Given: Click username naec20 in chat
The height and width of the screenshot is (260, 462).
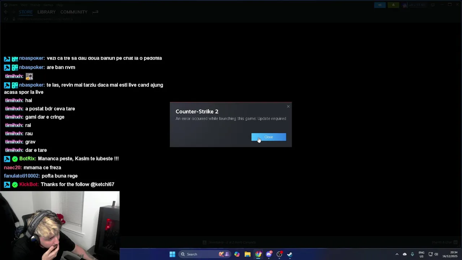Looking at the screenshot, I should click(13, 168).
